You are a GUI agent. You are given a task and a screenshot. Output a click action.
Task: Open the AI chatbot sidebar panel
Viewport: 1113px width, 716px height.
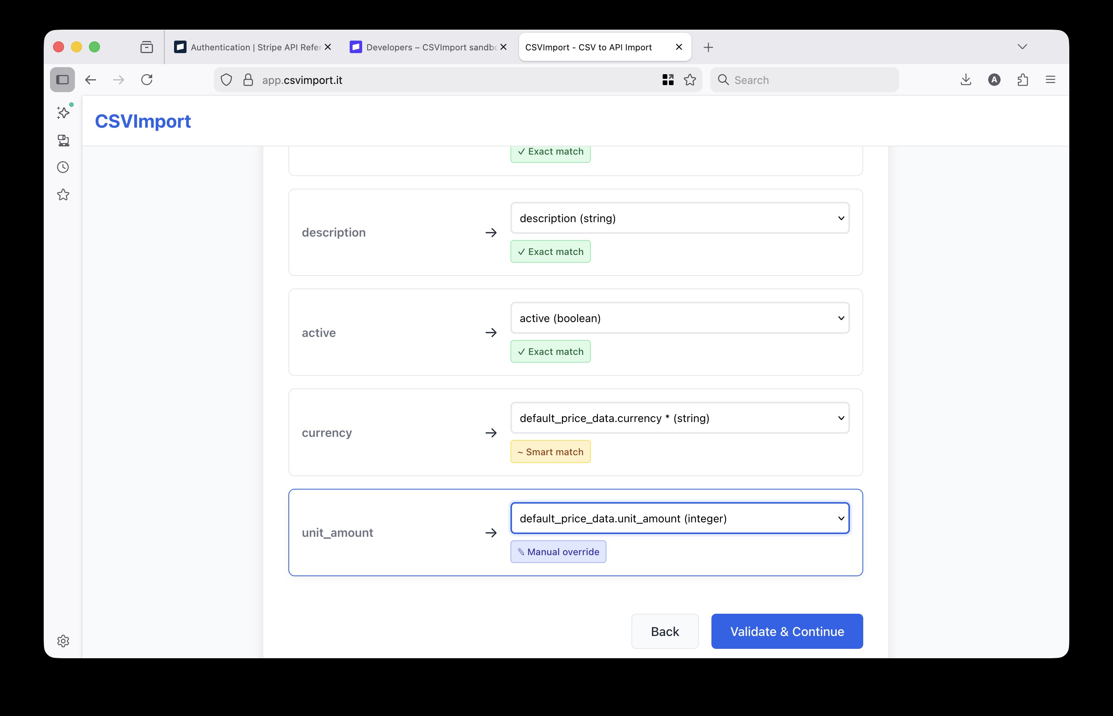[x=63, y=112]
